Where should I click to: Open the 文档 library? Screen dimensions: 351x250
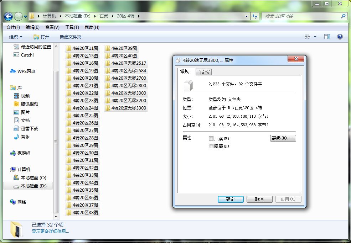[21, 121]
